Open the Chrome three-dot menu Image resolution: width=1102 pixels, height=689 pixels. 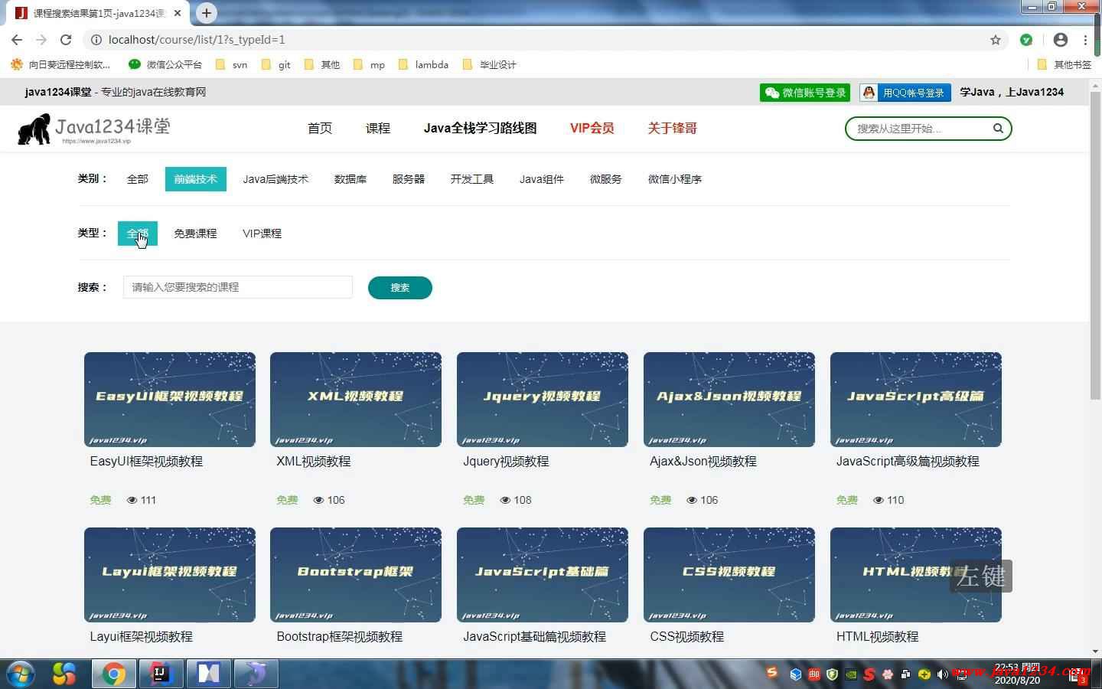1085,40
